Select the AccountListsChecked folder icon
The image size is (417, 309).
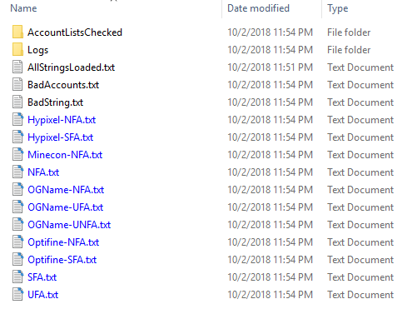(x=17, y=32)
